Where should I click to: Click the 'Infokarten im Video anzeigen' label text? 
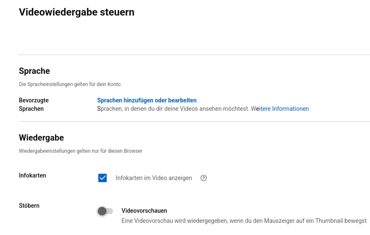point(154,178)
